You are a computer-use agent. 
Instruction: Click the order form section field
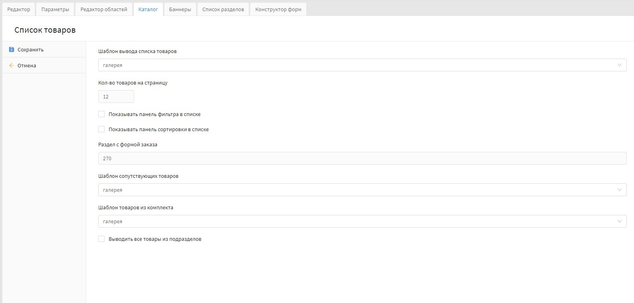(362, 158)
